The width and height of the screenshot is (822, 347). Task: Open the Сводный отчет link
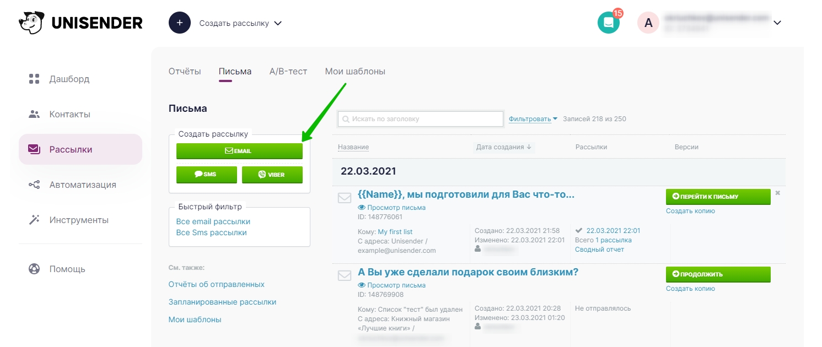click(x=599, y=250)
